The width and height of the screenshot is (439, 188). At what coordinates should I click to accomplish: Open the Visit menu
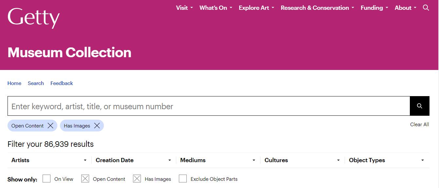[x=184, y=8]
